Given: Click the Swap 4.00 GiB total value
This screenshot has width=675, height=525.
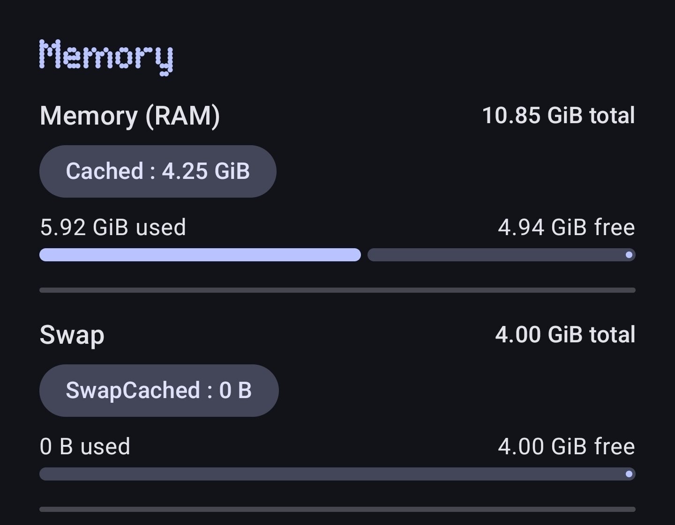Looking at the screenshot, I should (x=565, y=335).
